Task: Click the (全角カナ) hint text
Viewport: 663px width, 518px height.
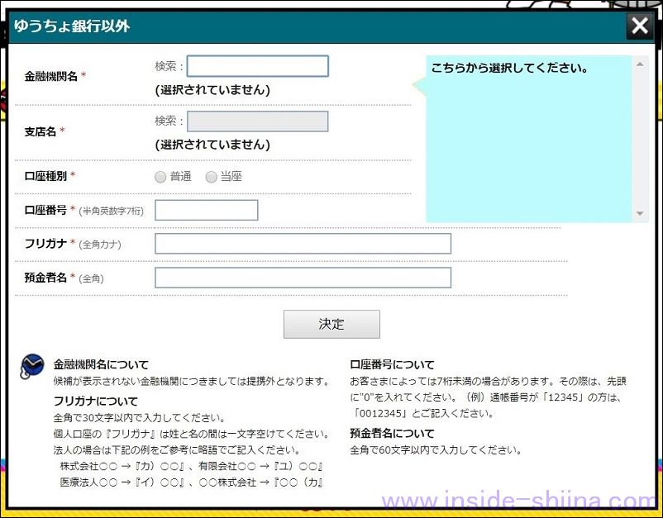Action: (100, 245)
